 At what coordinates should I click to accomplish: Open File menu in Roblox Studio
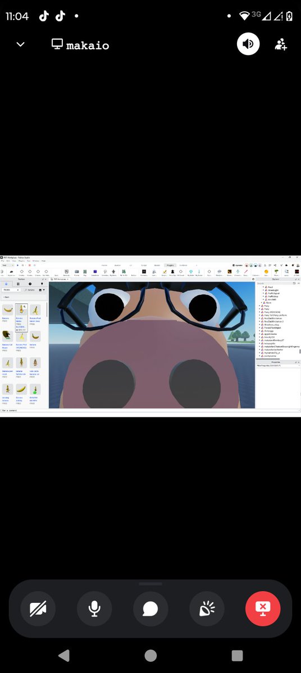click(3, 261)
